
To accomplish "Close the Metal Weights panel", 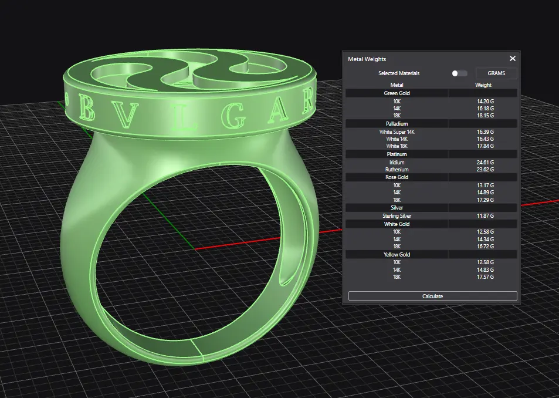I will [512, 59].
